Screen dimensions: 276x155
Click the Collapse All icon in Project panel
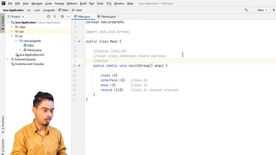pyautogui.click(x=55, y=16)
